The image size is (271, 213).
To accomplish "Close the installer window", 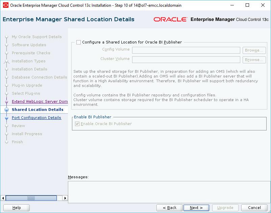I will 263,5.
